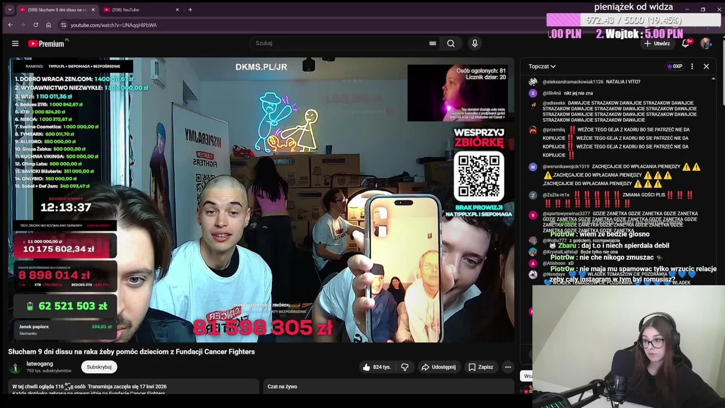725x408 pixels.
Task: Click the Utwórz create button
Action: (x=657, y=43)
